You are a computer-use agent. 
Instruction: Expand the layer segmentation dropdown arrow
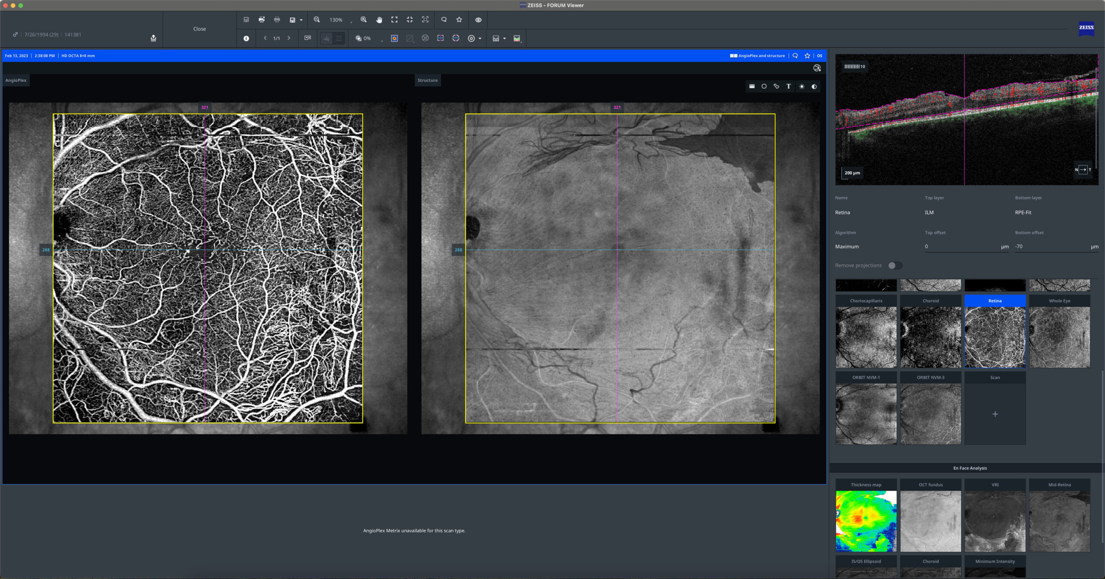click(504, 39)
